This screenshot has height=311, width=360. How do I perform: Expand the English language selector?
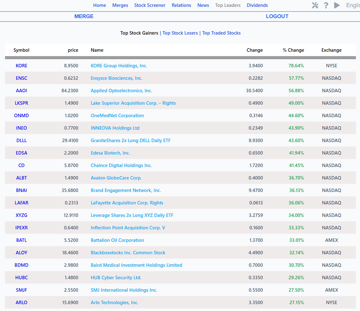(353, 5)
